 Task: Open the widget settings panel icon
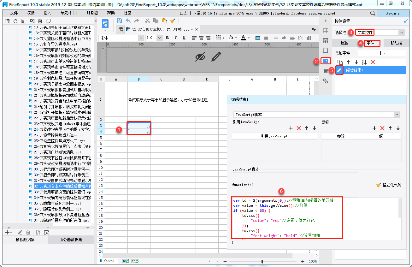tap(326, 61)
